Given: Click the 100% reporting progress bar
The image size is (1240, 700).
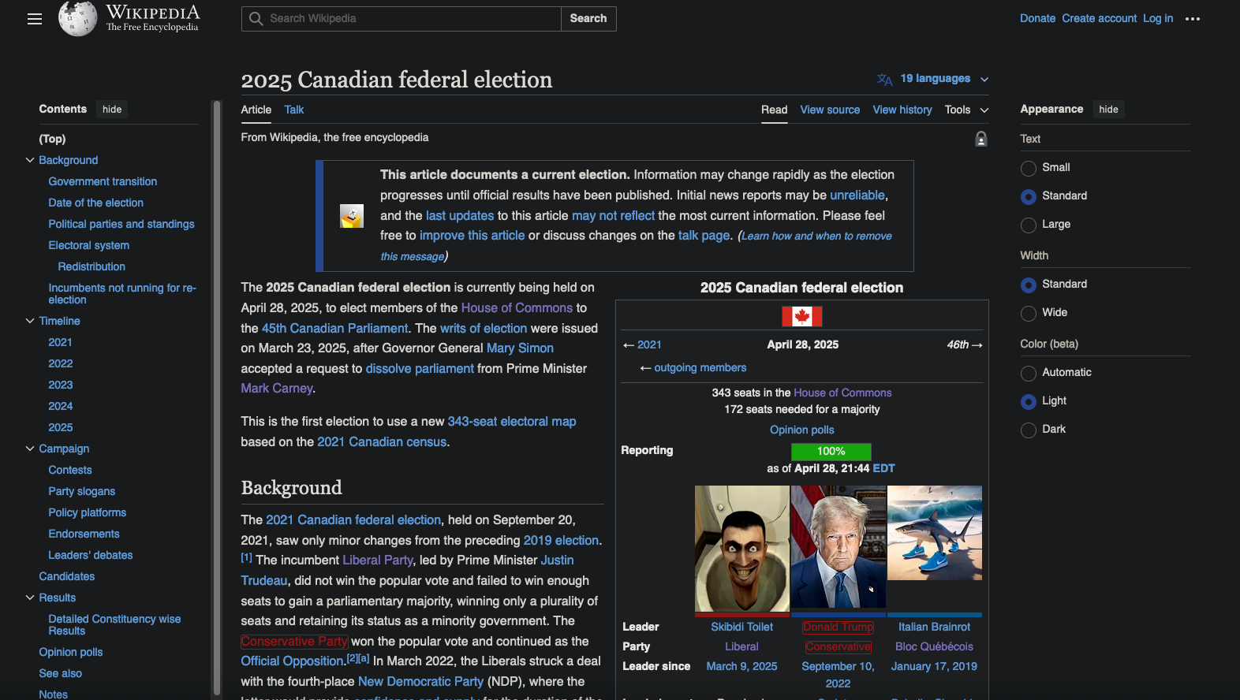Looking at the screenshot, I should pos(831,451).
